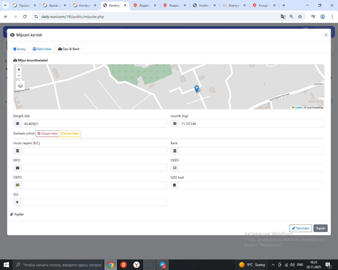Open Chrome's three-dot menu
Screen dimensions: 338x270
[332, 17]
